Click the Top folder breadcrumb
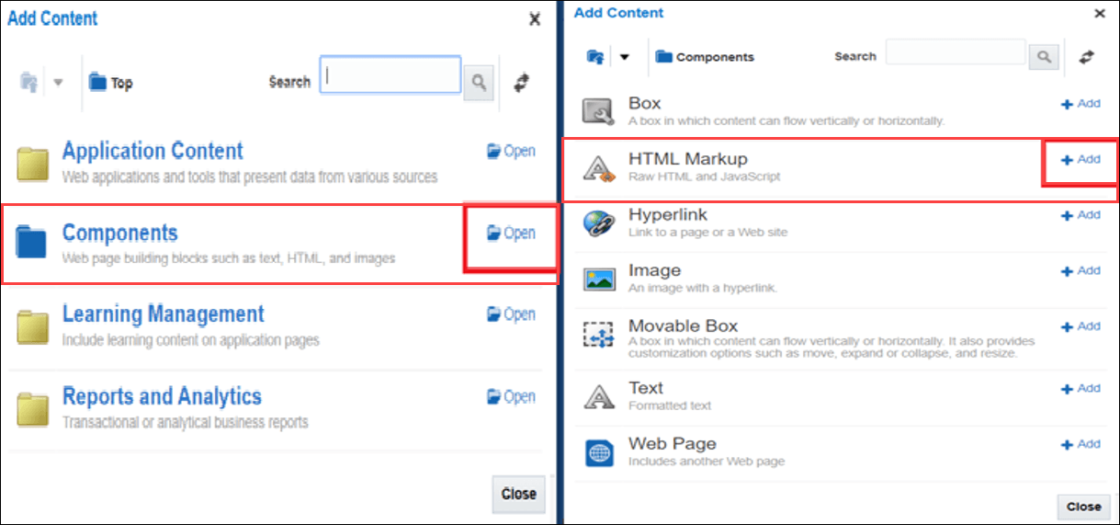The image size is (1120, 525). pos(110,83)
